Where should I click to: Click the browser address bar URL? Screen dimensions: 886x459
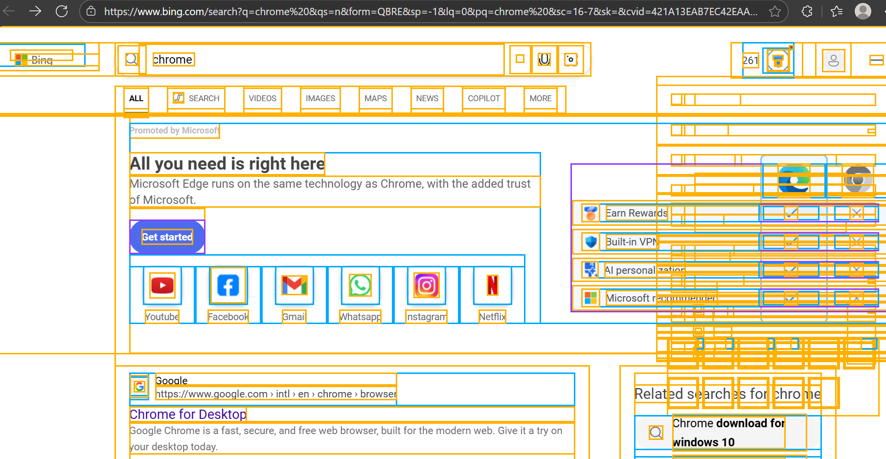coord(431,11)
